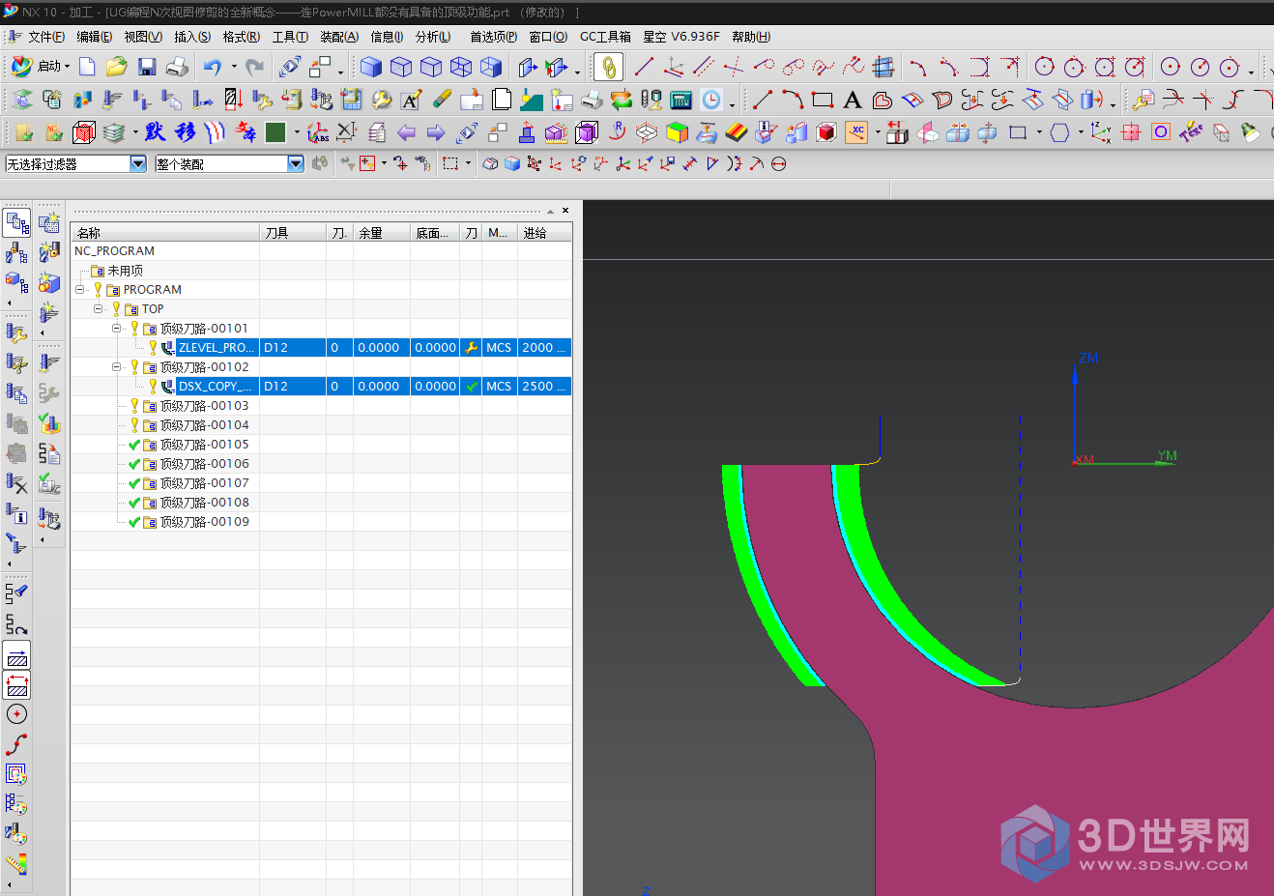Open dropdown arrow next to green swatch
Screen dimensions: 1274x896
pyautogui.click(x=297, y=133)
